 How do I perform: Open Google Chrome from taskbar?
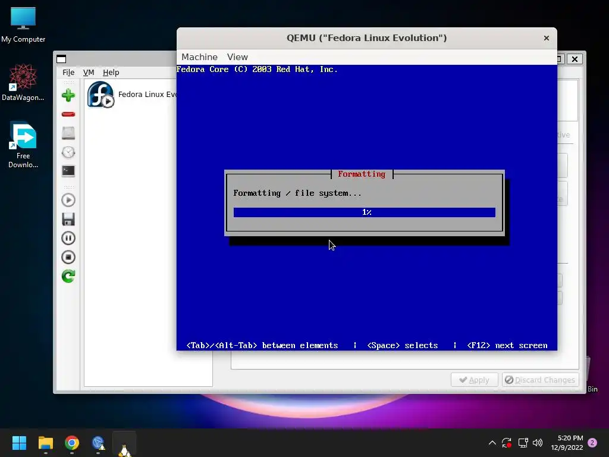(x=72, y=443)
